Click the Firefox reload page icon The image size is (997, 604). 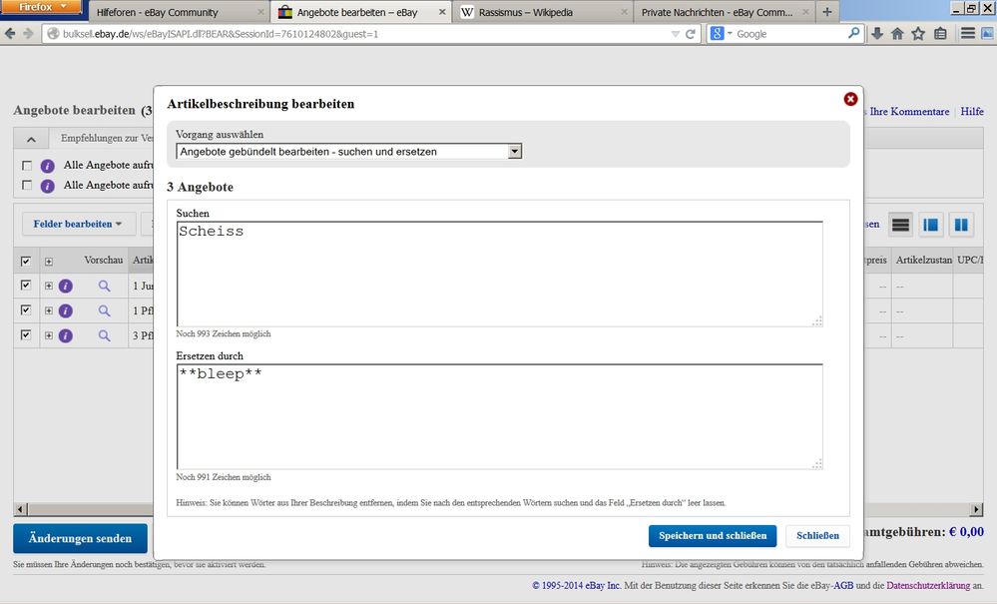(x=690, y=34)
